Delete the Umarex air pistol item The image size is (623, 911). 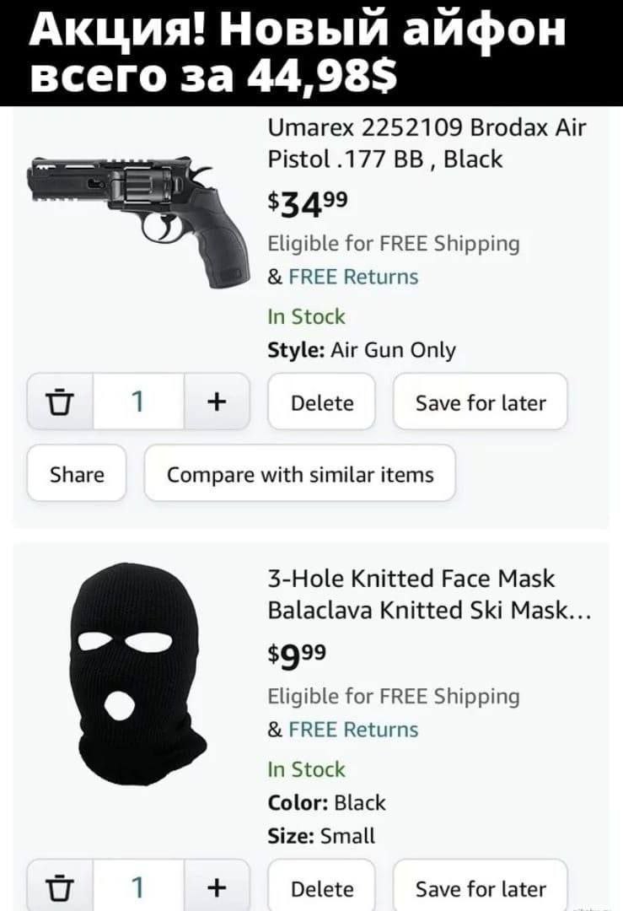(321, 402)
